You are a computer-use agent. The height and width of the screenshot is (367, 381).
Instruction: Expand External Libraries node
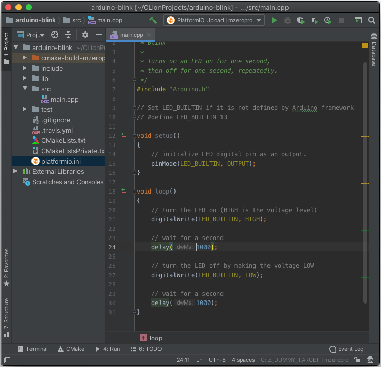tap(15, 171)
